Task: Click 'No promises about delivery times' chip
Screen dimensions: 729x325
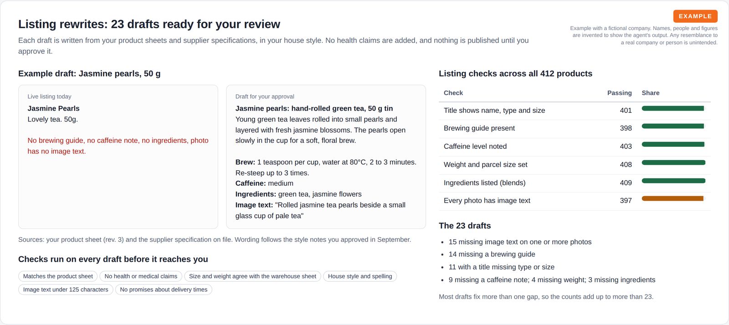Action: [164, 289]
